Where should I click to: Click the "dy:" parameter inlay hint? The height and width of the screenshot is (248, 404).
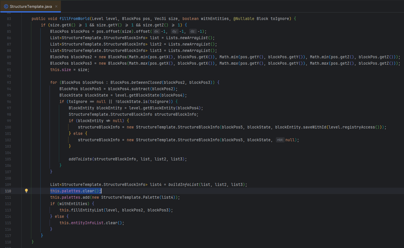174,31
